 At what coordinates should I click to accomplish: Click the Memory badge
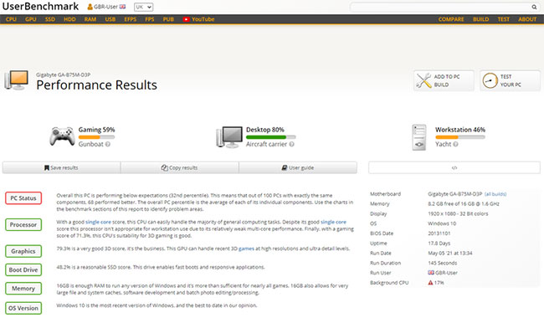[23, 289]
